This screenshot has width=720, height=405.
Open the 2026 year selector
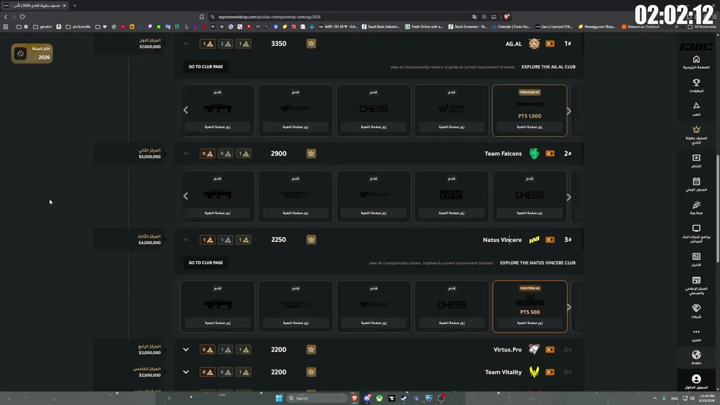(x=32, y=53)
